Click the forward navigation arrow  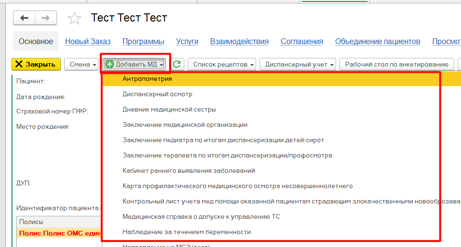(45, 18)
